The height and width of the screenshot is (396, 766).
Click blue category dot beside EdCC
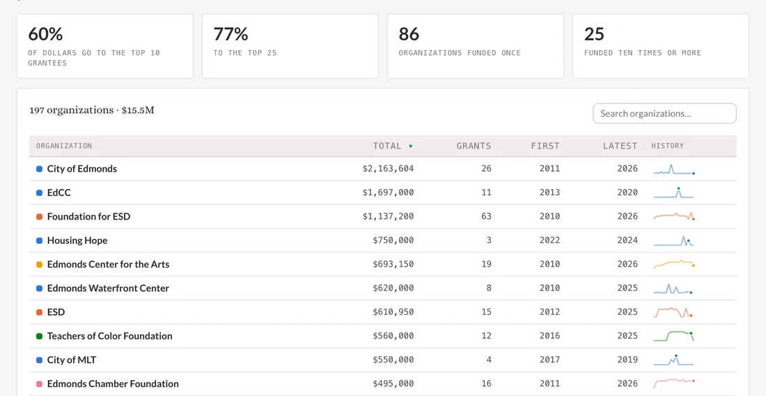pyautogui.click(x=39, y=193)
